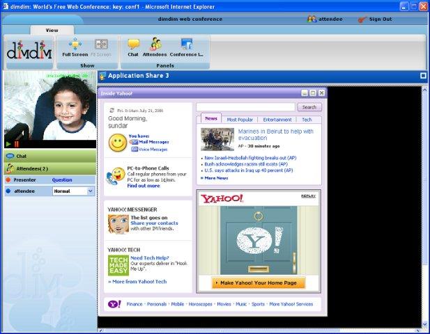Click the attendee blue status dot
The width and height of the screenshot is (430, 334).
[x=8, y=191]
